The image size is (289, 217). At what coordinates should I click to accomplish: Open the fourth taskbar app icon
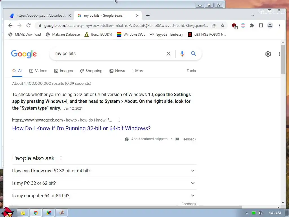pyautogui.click(x=62, y=213)
